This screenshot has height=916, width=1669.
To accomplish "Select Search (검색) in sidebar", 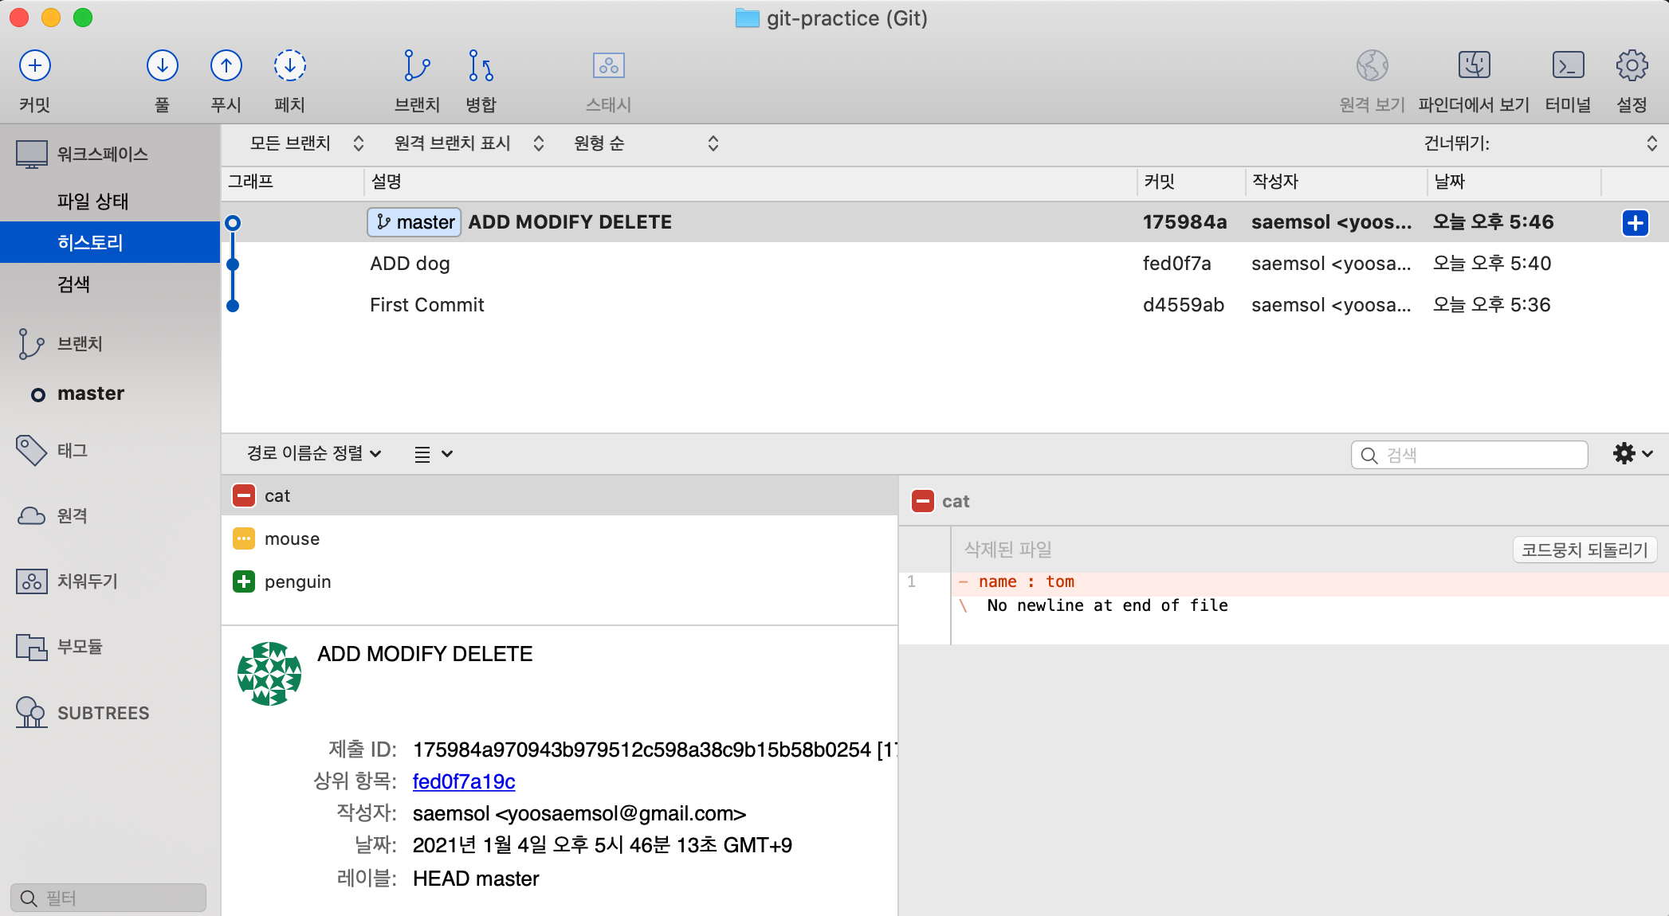I will coord(73,284).
